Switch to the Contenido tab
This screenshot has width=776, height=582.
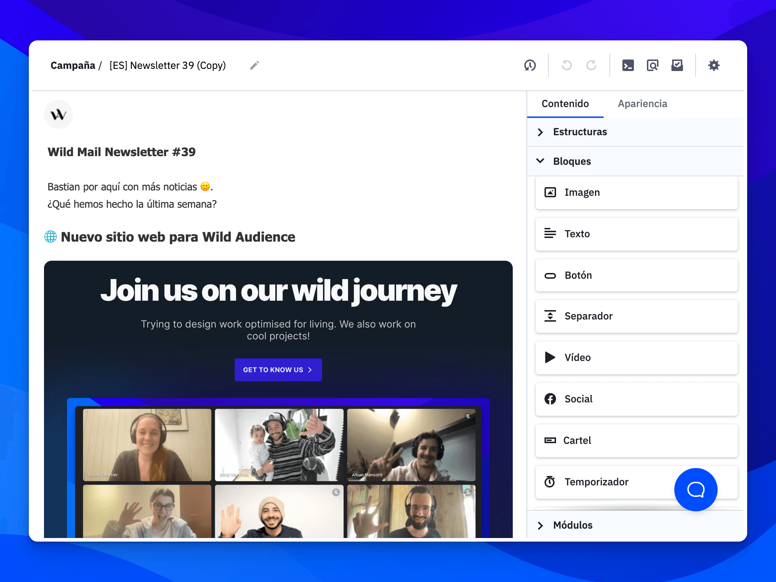(565, 104)
